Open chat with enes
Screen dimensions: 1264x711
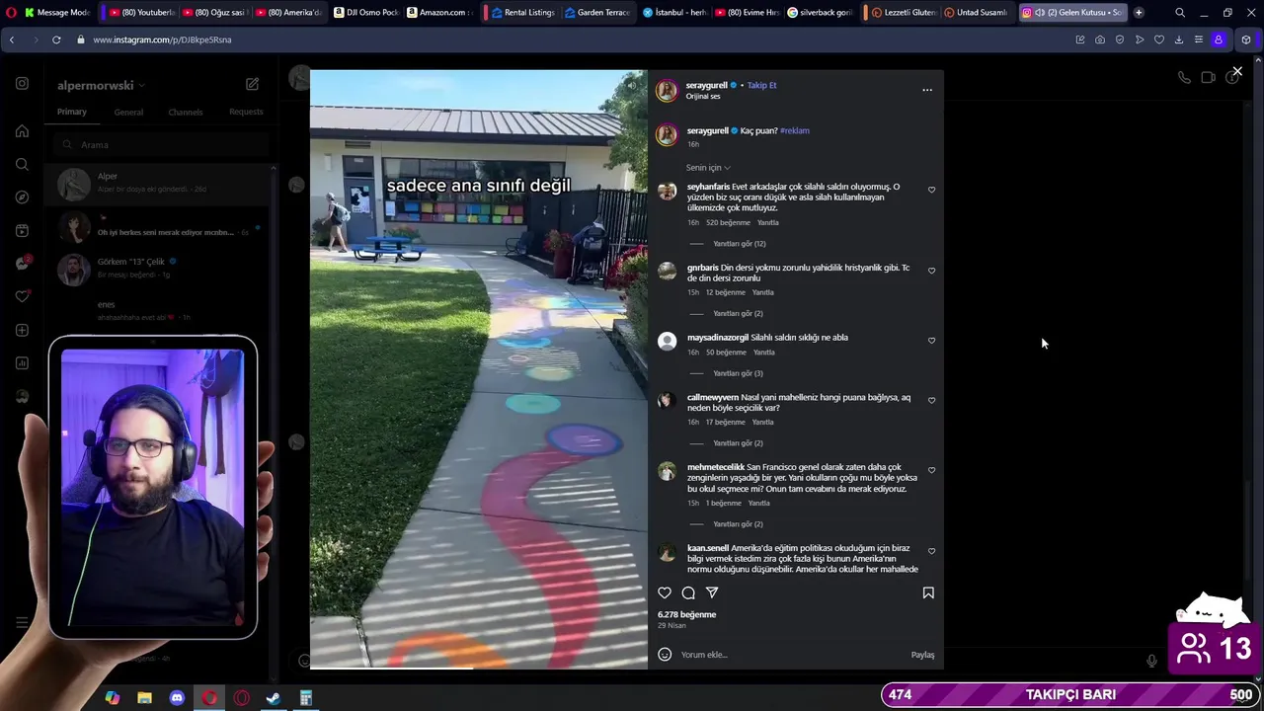click(x=158, y=311)
